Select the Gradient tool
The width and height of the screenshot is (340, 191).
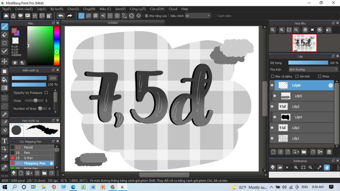pos(5,88)
